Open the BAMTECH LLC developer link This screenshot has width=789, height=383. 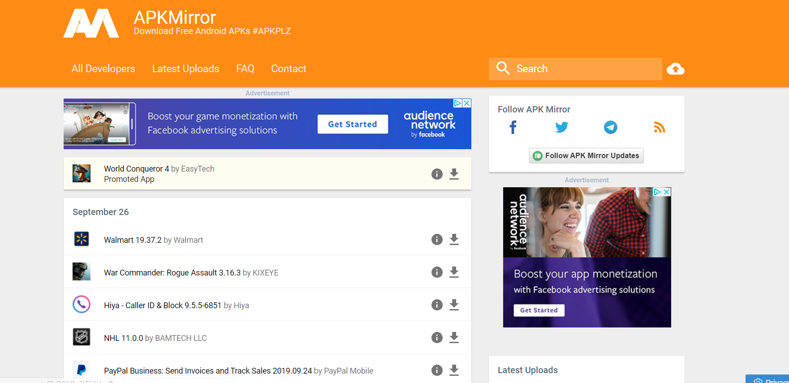click(181, 338)
